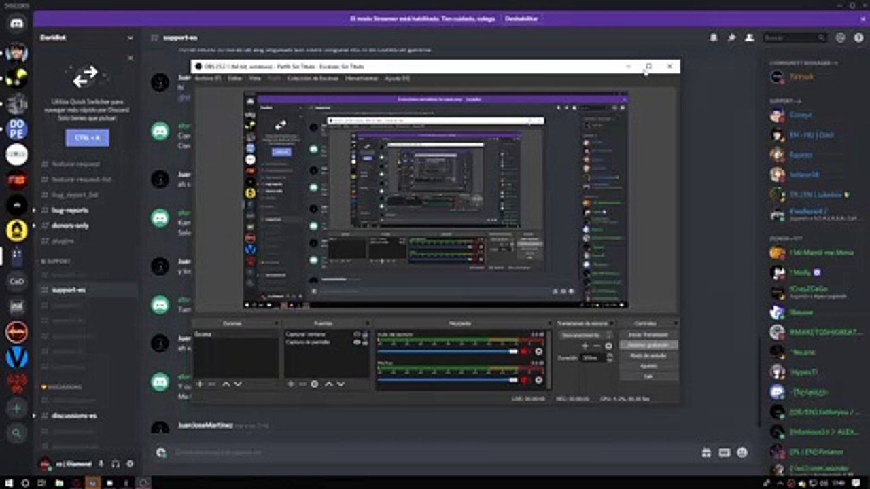Collapse the DISCUSSIONS channel category
Image resolution: width=870 pixels, height=489 pixels.
point(62,387)
